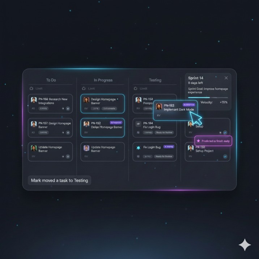Viewport: 259px width, 259px height.
Task: Toggle the blue checkmark on Setup Project card
Action: point(225,156)
